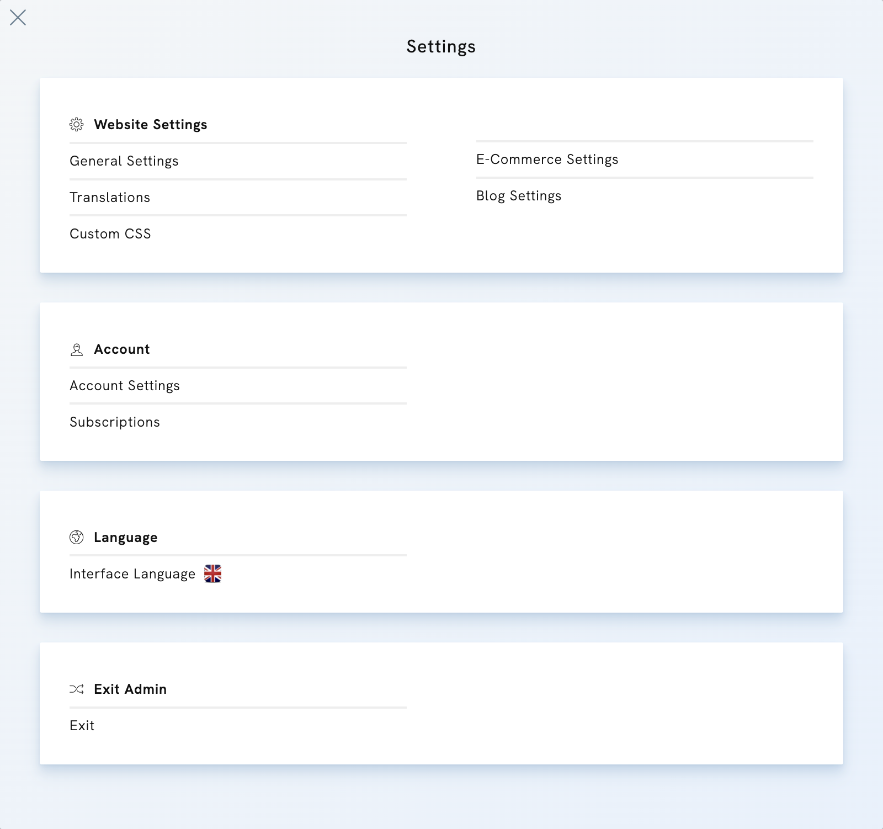Click the Website Settings section header
The width and height of the screenshot is (883, 829).
click(151, 125)
